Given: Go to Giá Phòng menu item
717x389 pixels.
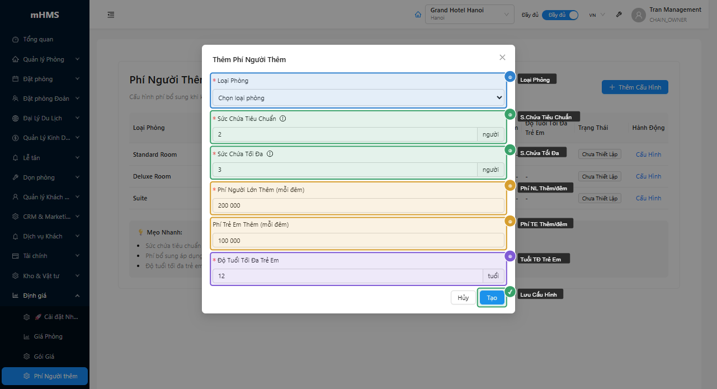Looking at the screenshot, I should coord(48,337).
